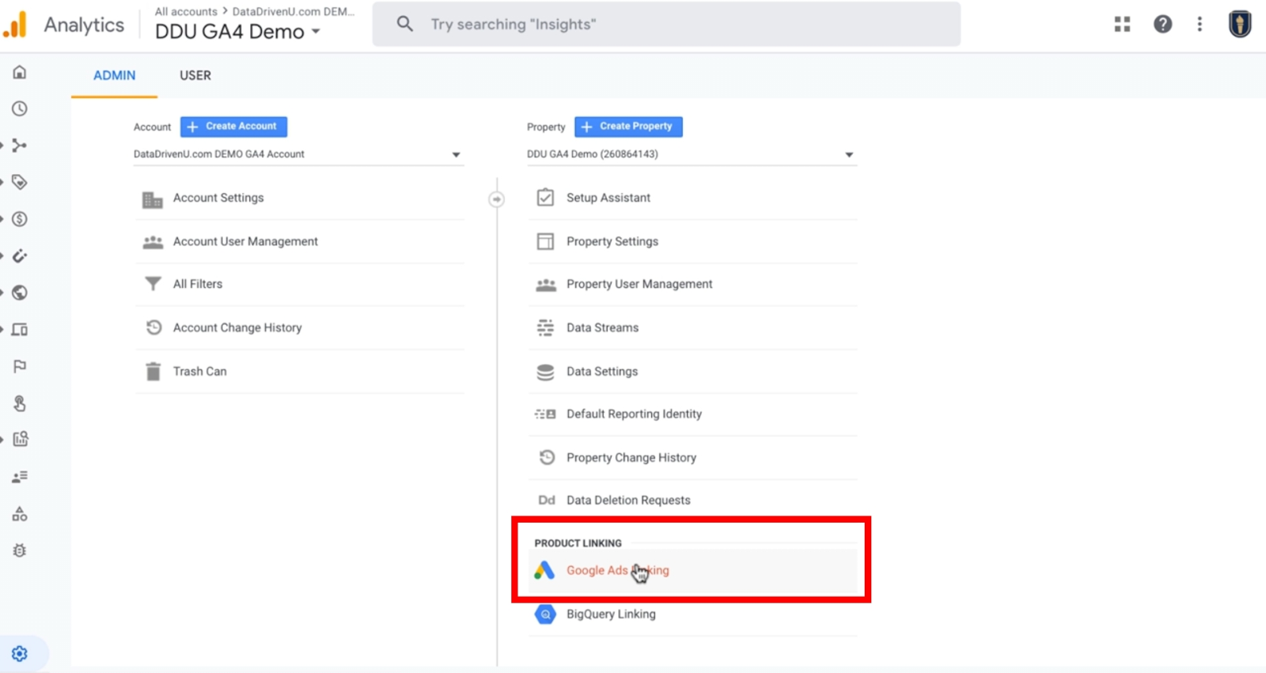
Task: Open the Engagement tag icon in sidebar
Action: click(20, 182)
